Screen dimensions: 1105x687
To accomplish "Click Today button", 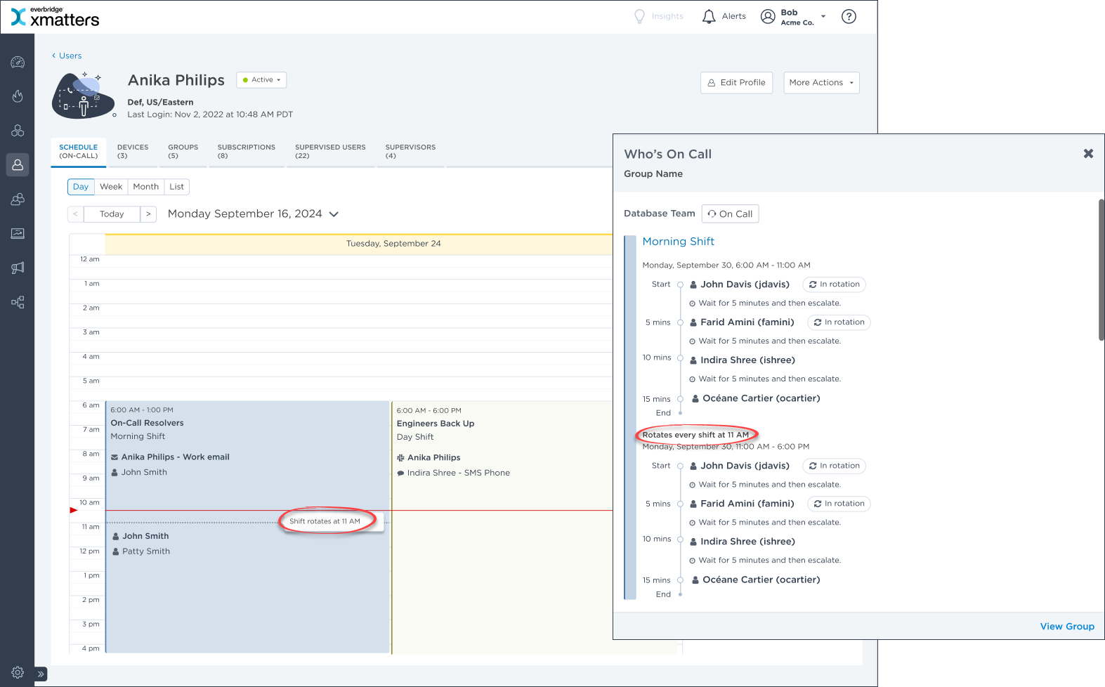I will 112,214.
